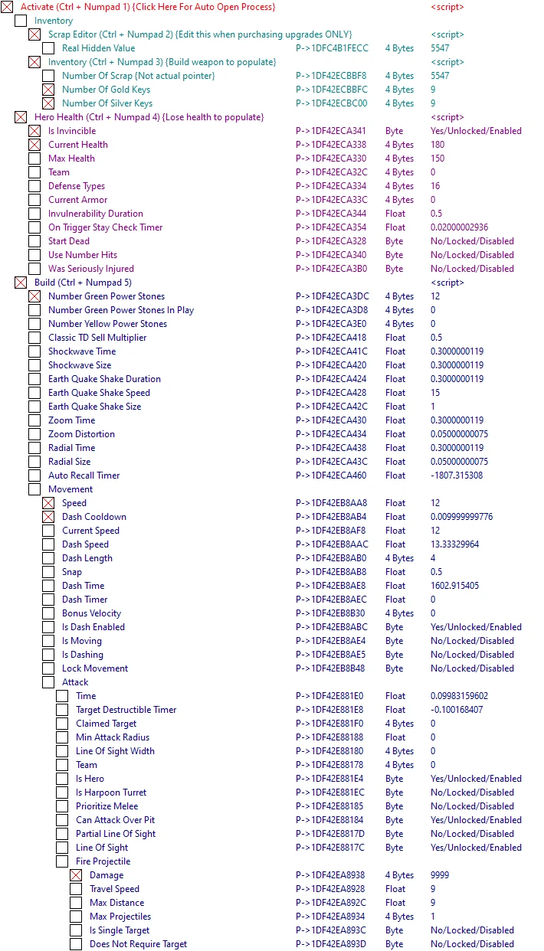Toggle the Build script checkbox

coord(21,283)
